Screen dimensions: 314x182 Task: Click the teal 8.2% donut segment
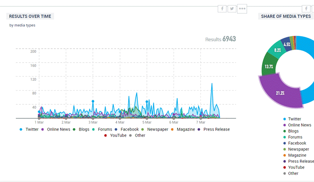coord(277,50)
